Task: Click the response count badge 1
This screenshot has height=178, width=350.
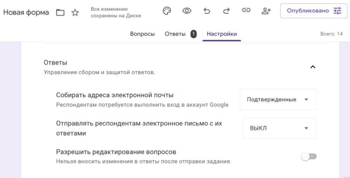Action: click(194, 34)
